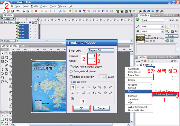The width and height of the screenshot is (180, 126).
Task: Check the Target checkbox in Properties
Action: (167, 20)
